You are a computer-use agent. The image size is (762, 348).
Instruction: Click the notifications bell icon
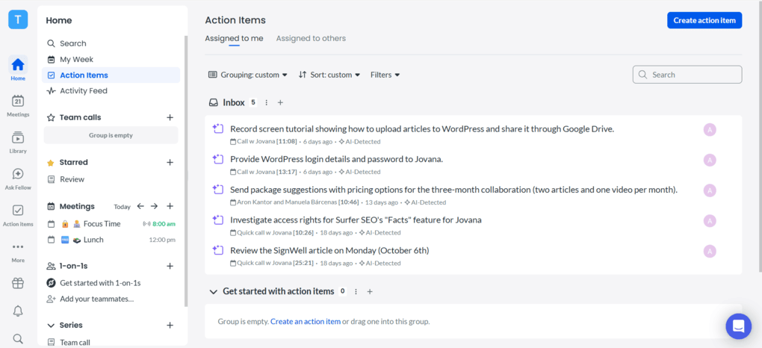click(x=18, y=311)
